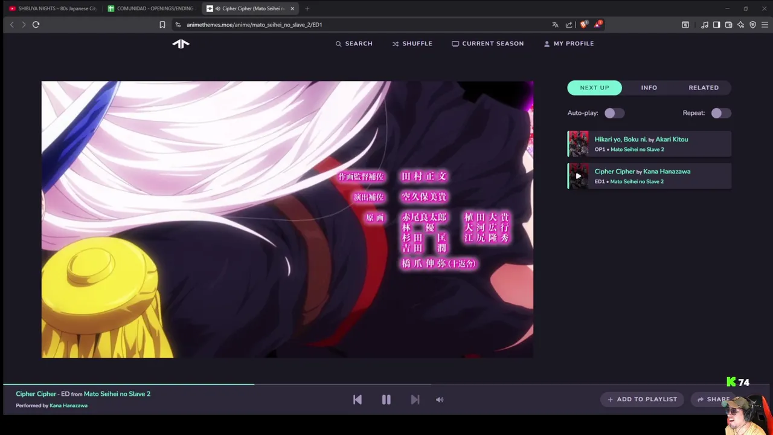Open the Brave Wallet icon
Image resolution: width=773 pixels, height=435 pixels.
click(x=728, y=25)
